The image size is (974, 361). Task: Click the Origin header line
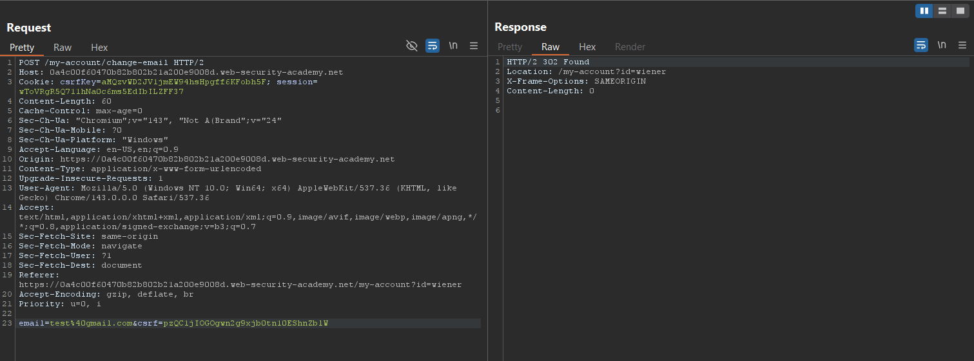coord(207,159)
